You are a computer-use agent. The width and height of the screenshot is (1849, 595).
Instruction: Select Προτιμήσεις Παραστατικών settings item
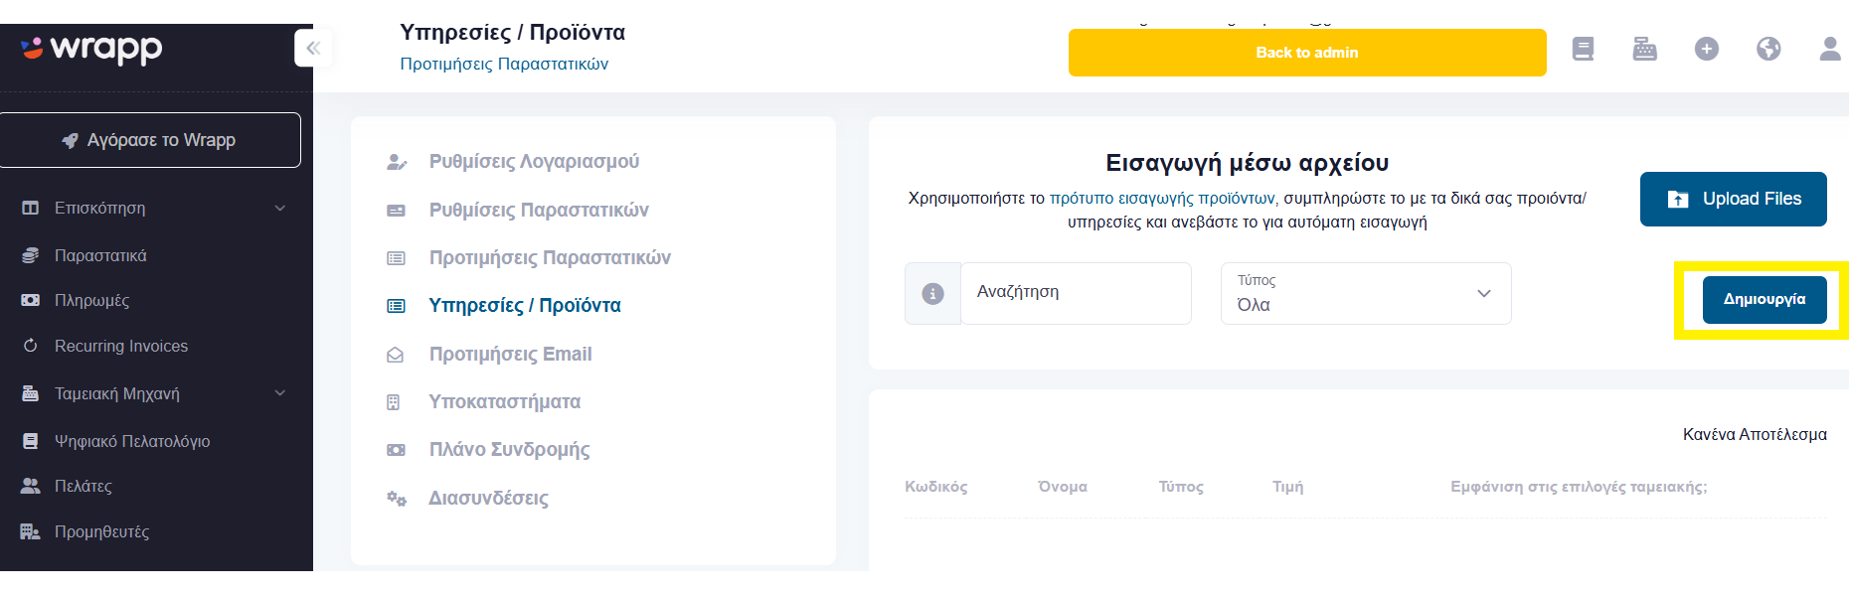point(550,257)
